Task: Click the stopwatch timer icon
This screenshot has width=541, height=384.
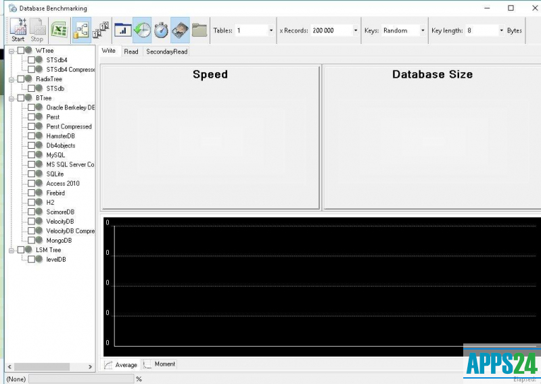Action: 161,30
